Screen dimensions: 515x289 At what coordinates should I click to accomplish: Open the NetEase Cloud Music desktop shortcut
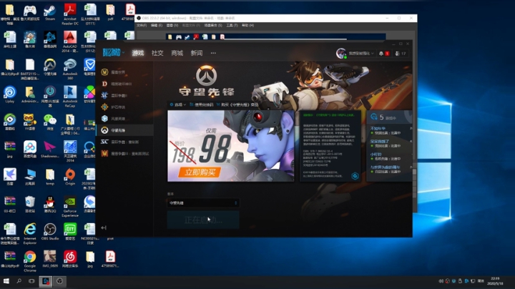coord(70,260)
